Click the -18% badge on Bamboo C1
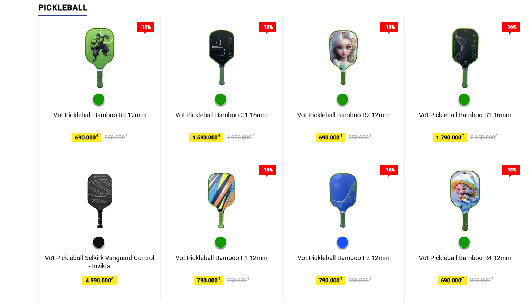The width and height of the screenshot is (529, 307). pos(267,27)
